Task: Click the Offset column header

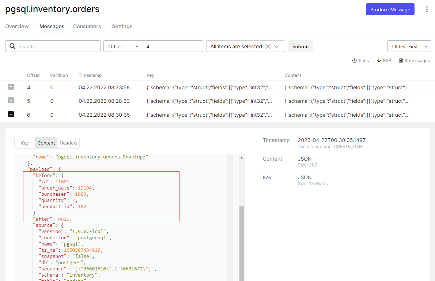Action: (33, 75)
